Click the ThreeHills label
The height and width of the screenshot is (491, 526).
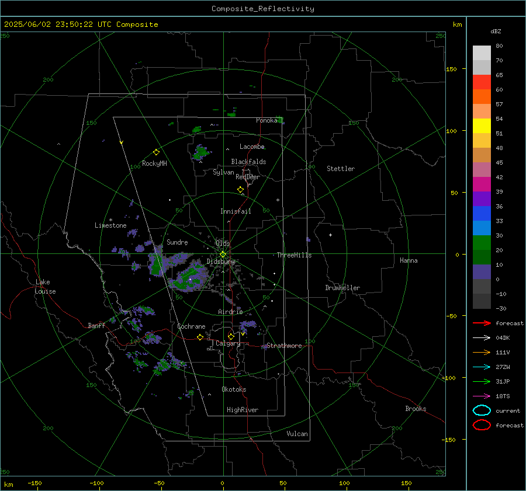point(294,255)
